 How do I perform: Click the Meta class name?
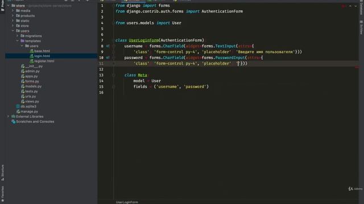[x=142, y=75]
